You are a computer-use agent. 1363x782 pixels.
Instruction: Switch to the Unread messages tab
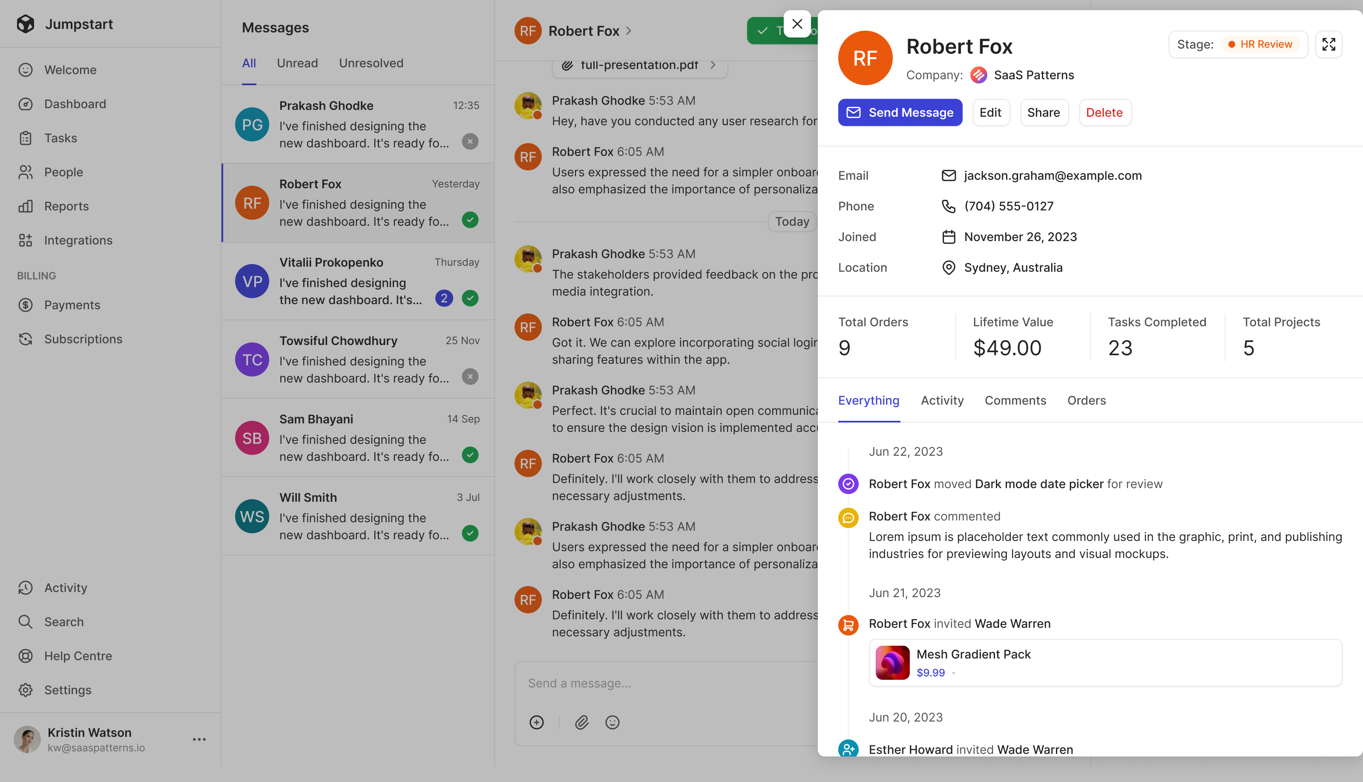point(296,63)
